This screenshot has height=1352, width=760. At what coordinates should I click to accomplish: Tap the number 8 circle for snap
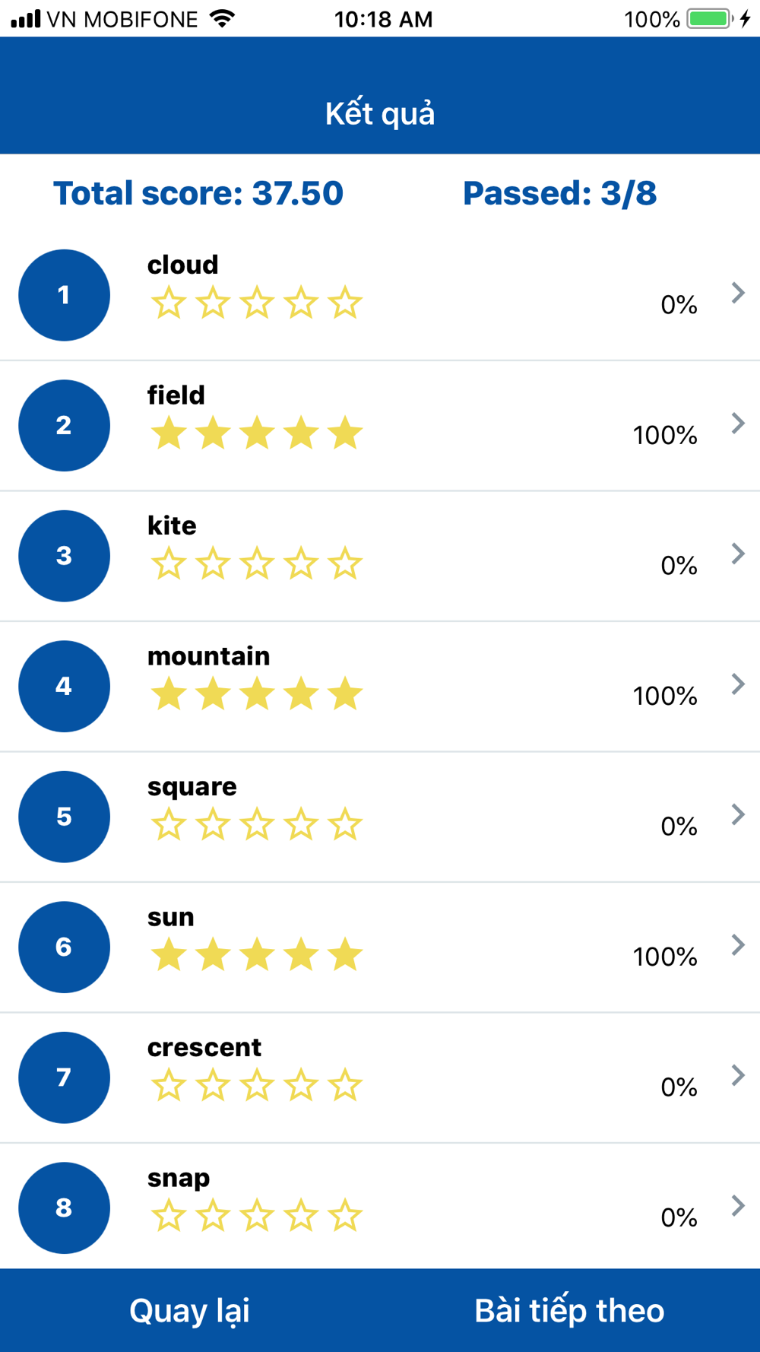pos(64,1208)
